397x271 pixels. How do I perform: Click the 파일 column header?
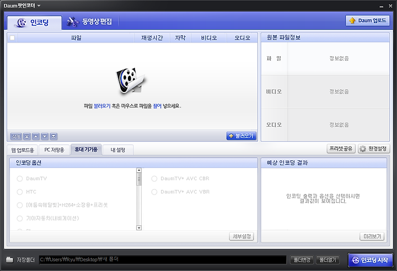(x=76, y=38)
